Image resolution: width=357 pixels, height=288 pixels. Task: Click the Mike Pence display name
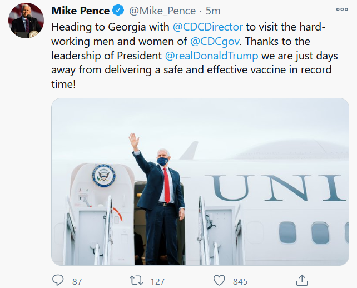pyautogui.click(x=81, y=11)
